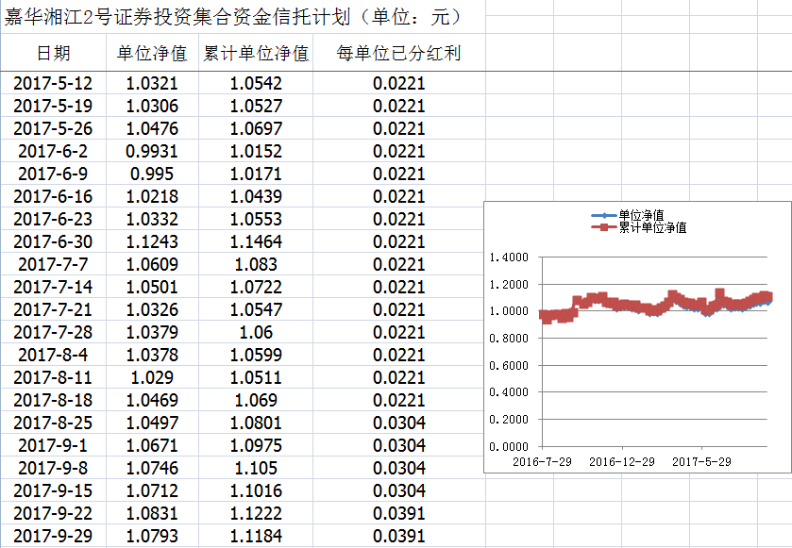Select the date cell 2017-5-12
Viewport: 792px width, 548px height.
[53, 83]
